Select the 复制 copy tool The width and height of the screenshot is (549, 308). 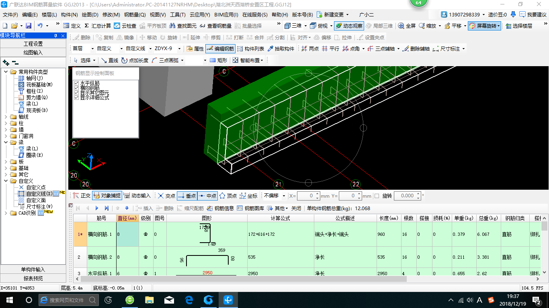tap(104, 37)
